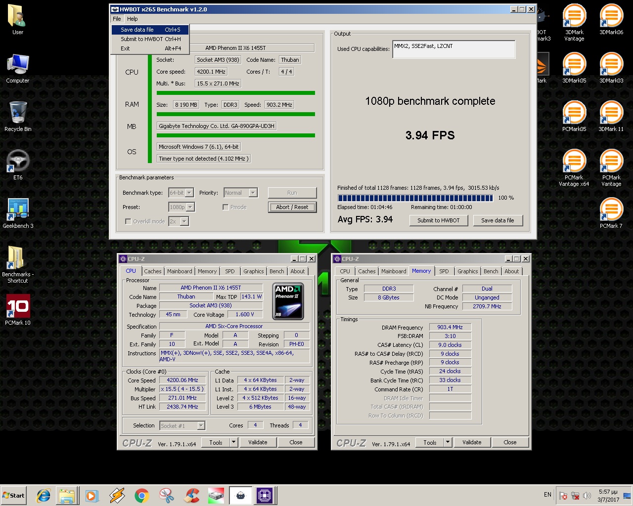Open Windows Explorer from taskbar
Image resolution: width=633 pixels, height=506 pixels.
[67, 495]
